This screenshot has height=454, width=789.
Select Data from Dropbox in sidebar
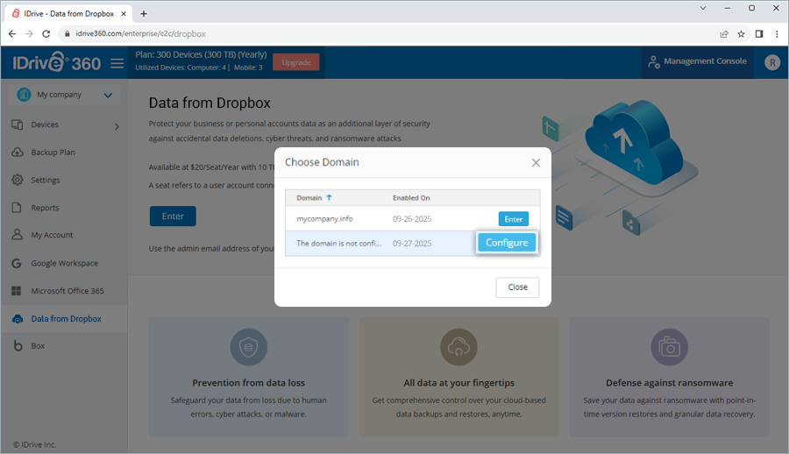tap(66, 319)
